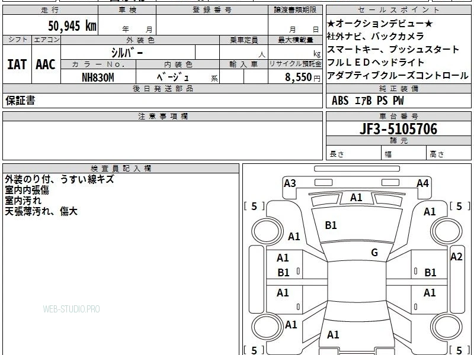Select the mileage value 50,945 km
Screen dimensions: 474x355
pos(72,26)
